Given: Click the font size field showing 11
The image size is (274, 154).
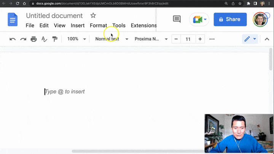Looking at the screenshot, I should 188,39.
